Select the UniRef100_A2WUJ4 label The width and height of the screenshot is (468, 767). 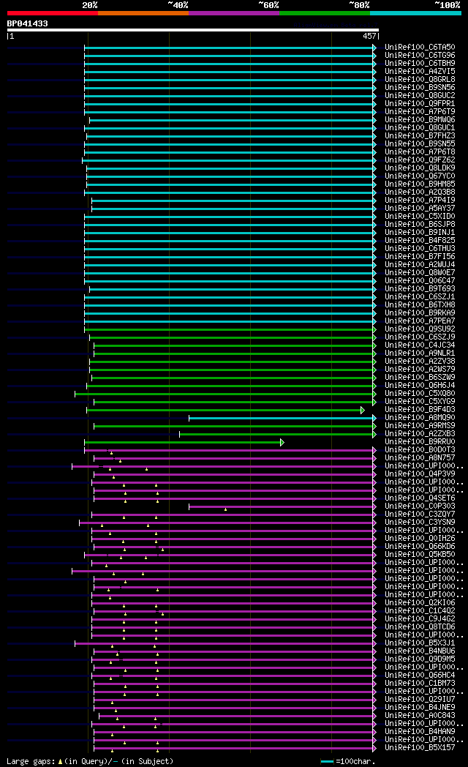pos(420,265)
